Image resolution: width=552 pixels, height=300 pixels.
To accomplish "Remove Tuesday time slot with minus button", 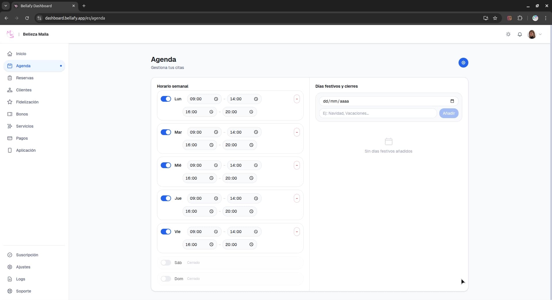I will tap(297, 132).
